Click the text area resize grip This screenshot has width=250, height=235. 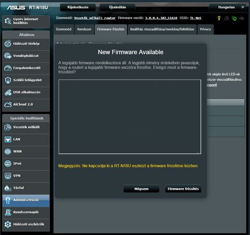click(198, 152)
